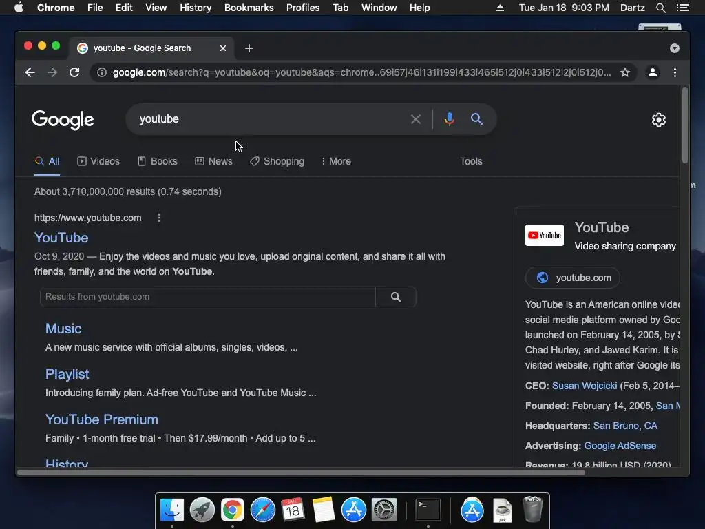This screenshot has height=529, width=705.
Task: Open the History menu
Action: point(196,8)
